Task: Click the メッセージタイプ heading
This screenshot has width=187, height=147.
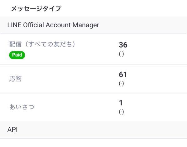Action: [36, 9]
